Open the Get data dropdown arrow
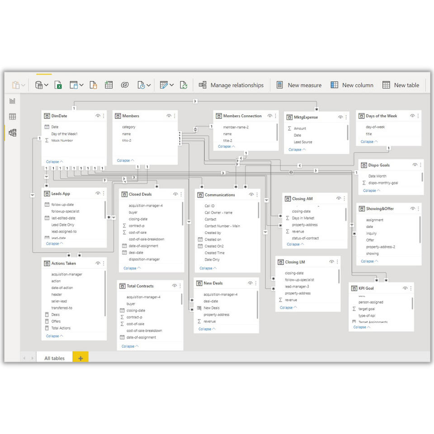The width and height of the screenshot is (434, 434). 47,85
